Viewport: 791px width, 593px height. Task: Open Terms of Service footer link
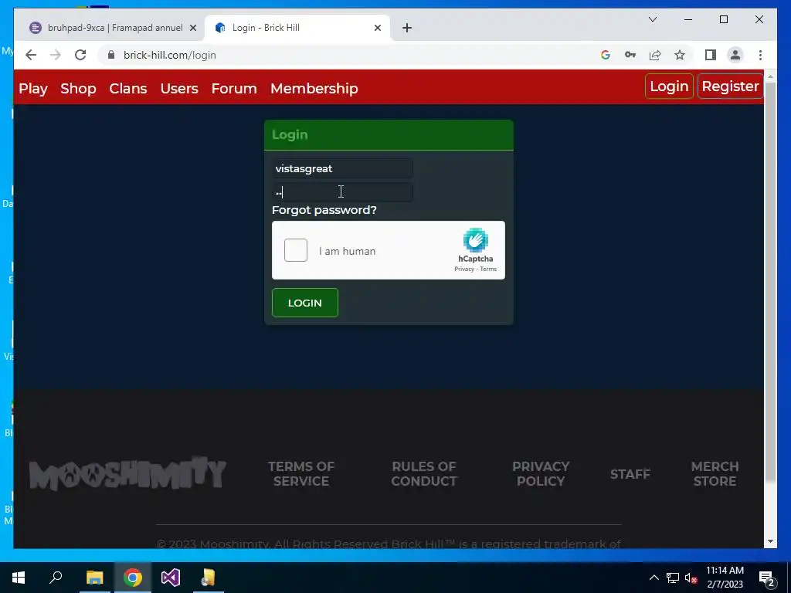point(301,473)
